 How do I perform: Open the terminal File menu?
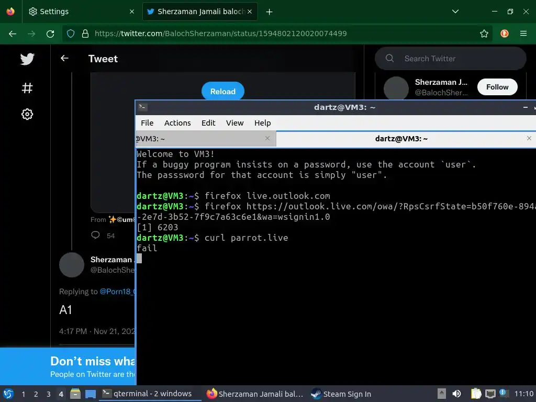coord(147,122)
